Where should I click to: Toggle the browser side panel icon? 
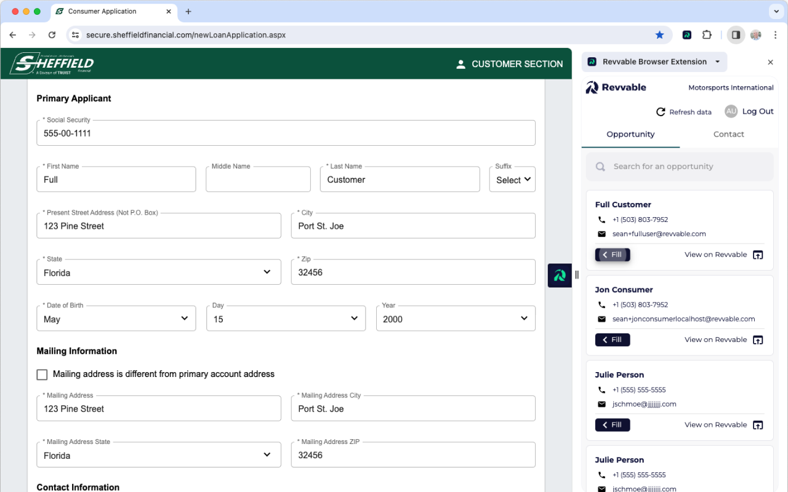(x=736, y=35)
